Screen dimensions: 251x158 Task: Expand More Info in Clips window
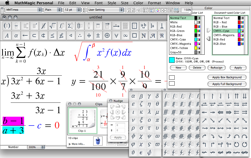[77, 144]
